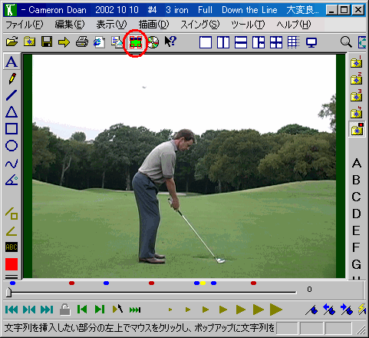The width and height of the screenshot is (369, 338).
Task: Click the ABC text label tool
Action: 12,247
